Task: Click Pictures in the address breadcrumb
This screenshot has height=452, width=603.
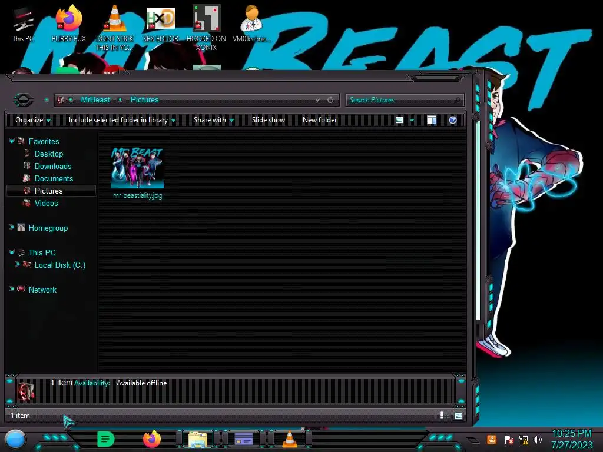Action: 145,100
